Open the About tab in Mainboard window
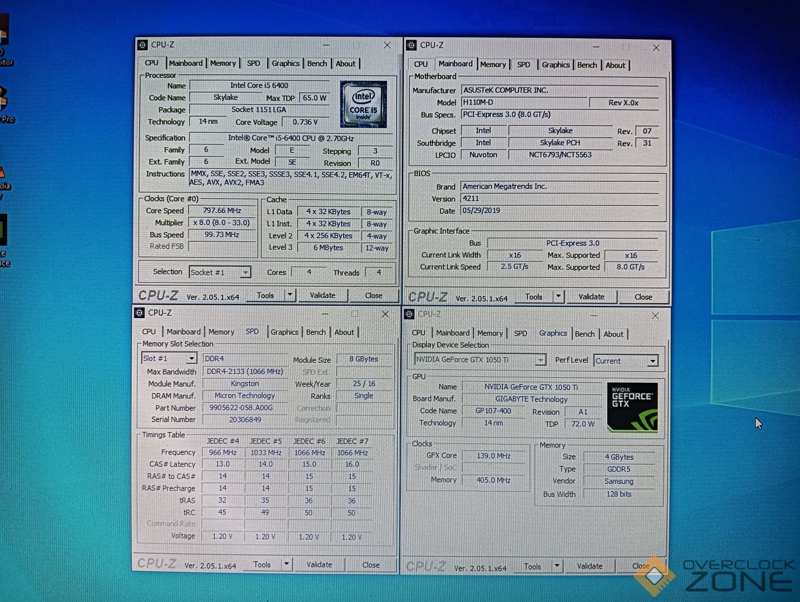Viewport: 800px width, 602px height. coord(615,65)
